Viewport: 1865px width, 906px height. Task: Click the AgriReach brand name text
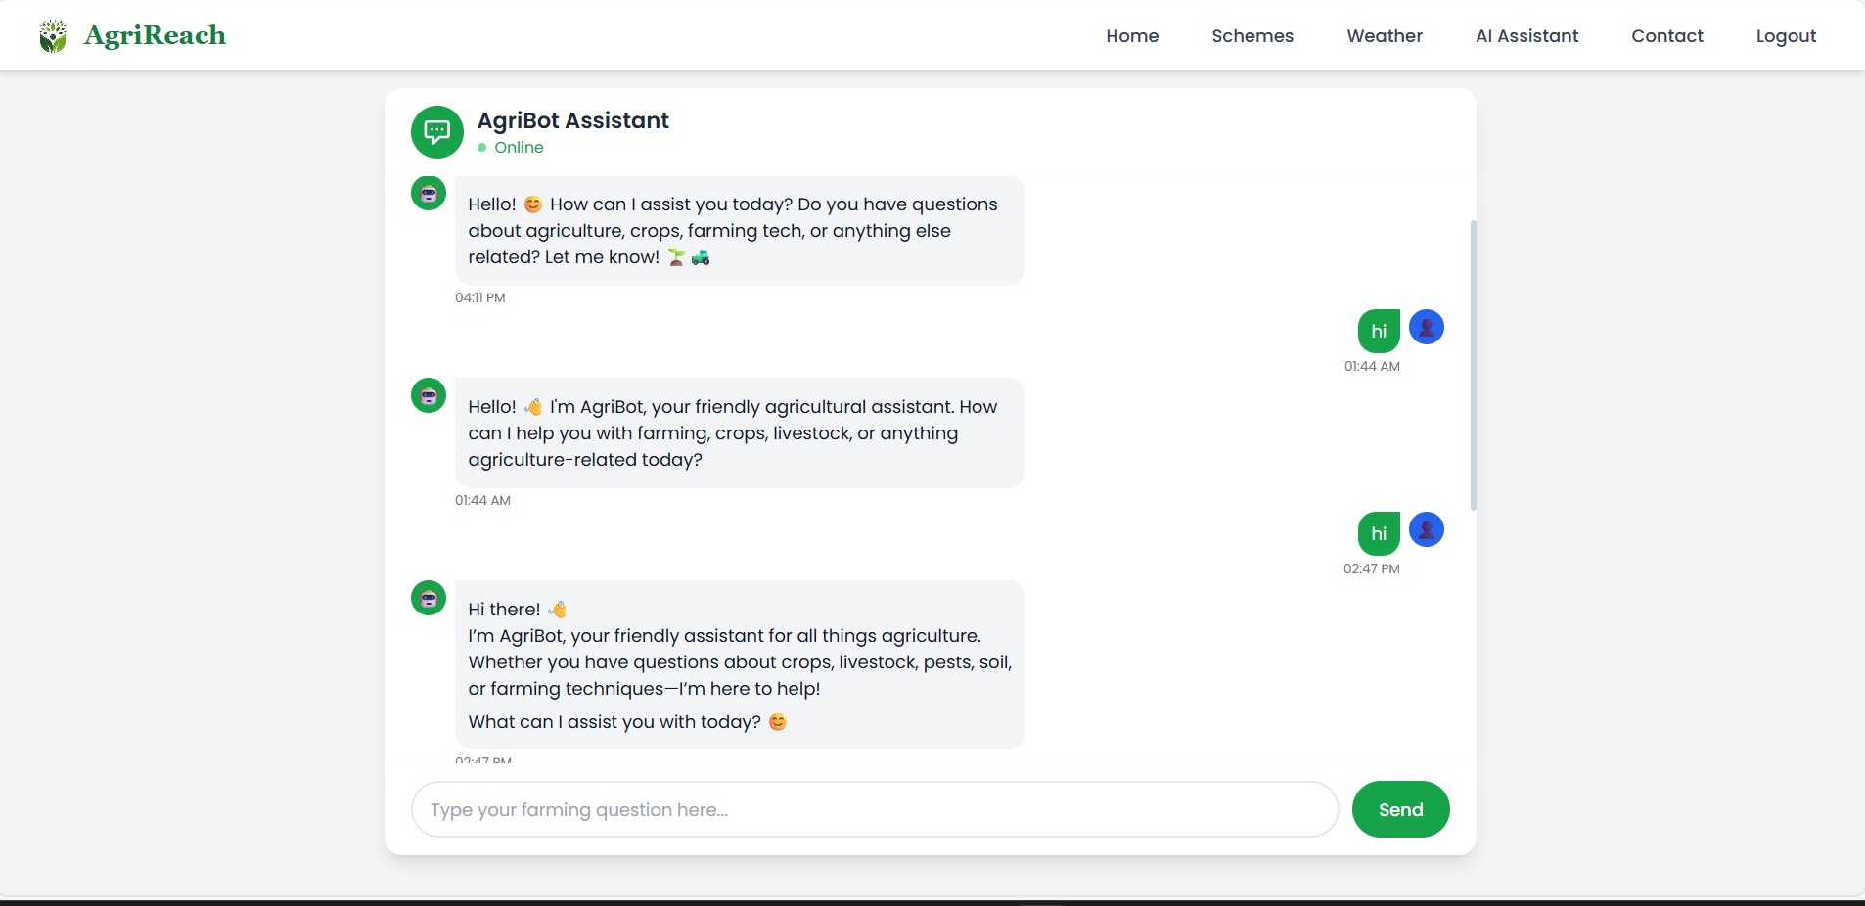click(155, 36)
